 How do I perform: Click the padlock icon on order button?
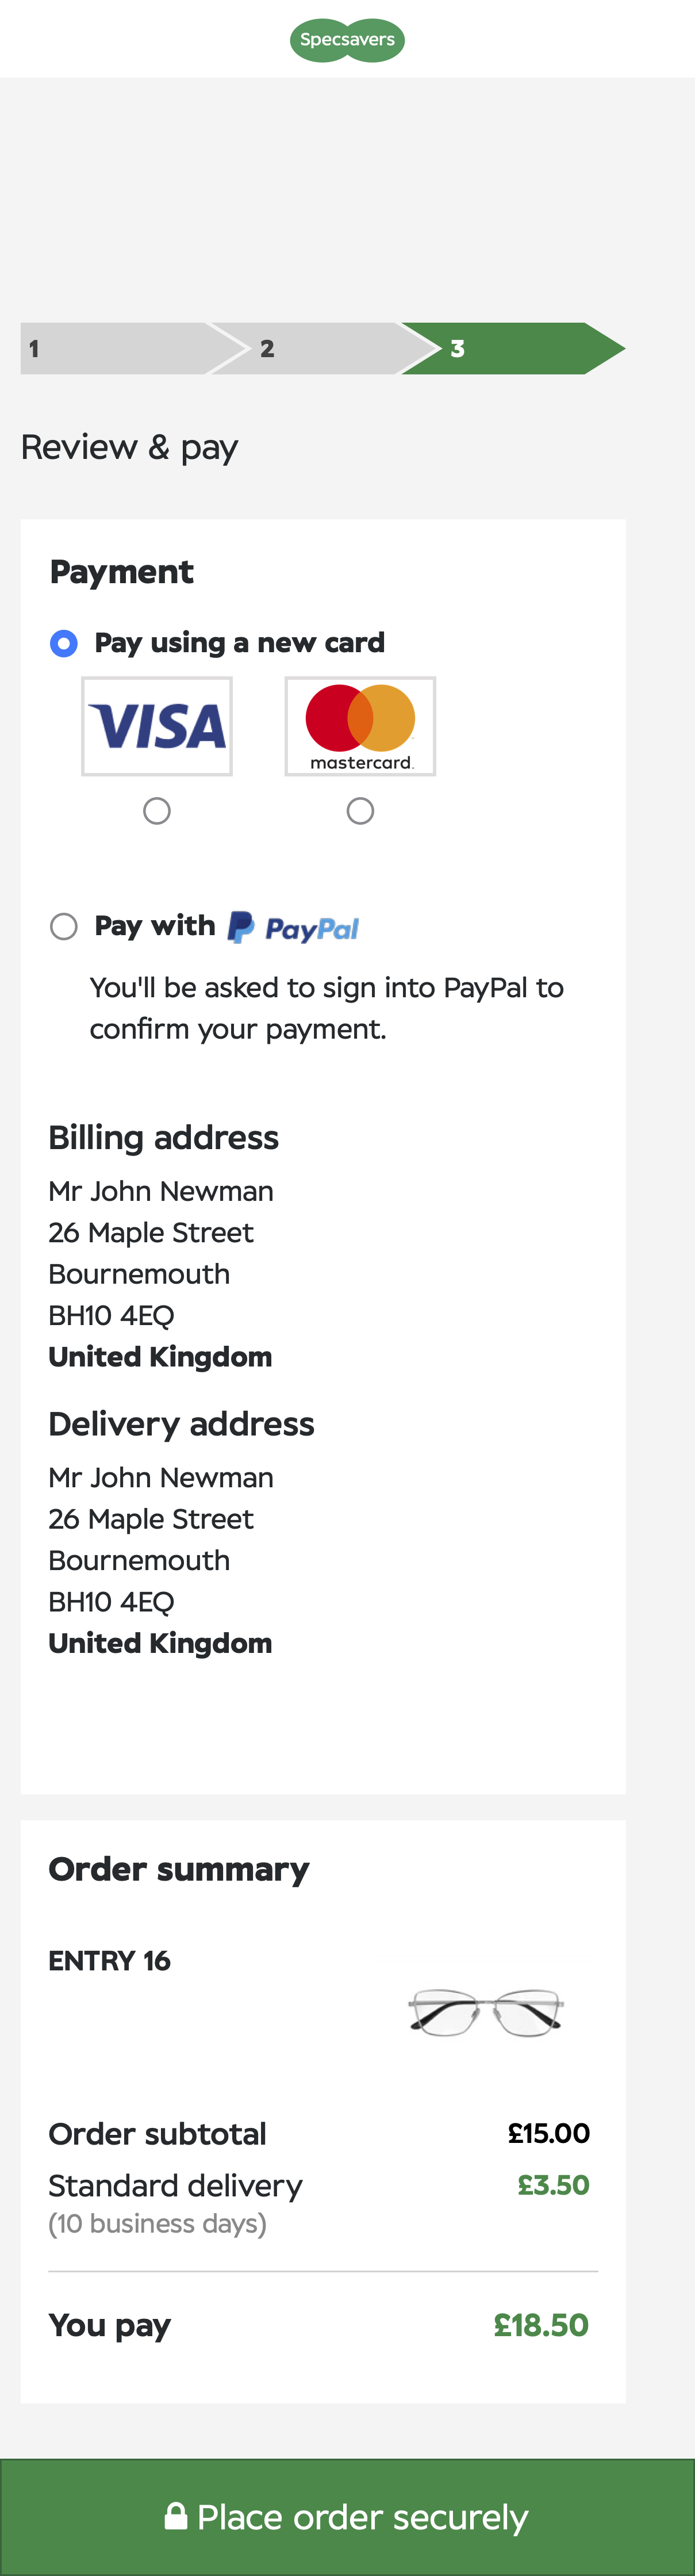(176, 2515)
